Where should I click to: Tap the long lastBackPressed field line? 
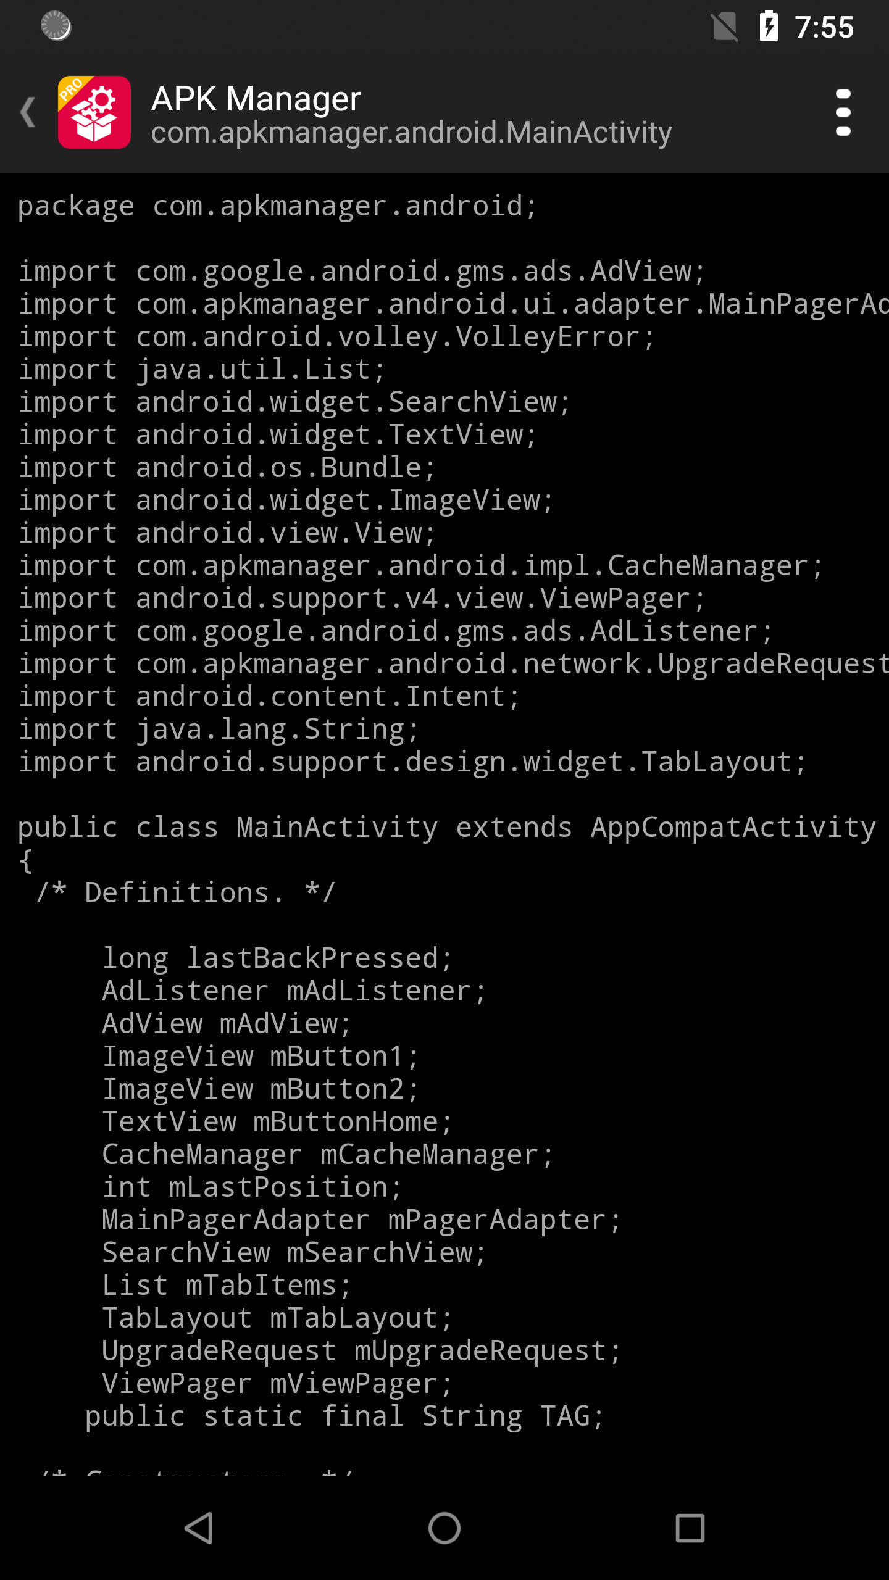click(x=278, y=959)
